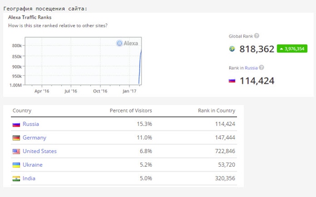Click the Germany flag icon

(x=16, y=138)
